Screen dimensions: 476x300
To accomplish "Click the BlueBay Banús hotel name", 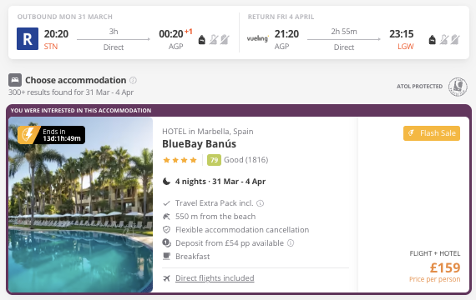I will coord(199,144).
